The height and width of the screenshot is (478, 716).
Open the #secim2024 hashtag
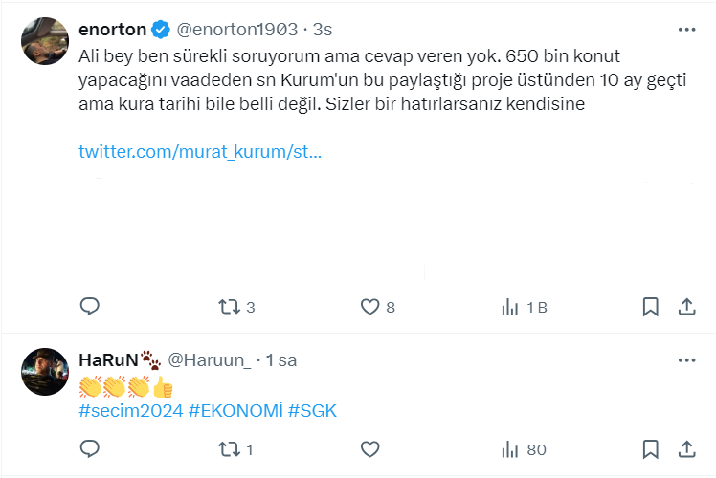131,410
